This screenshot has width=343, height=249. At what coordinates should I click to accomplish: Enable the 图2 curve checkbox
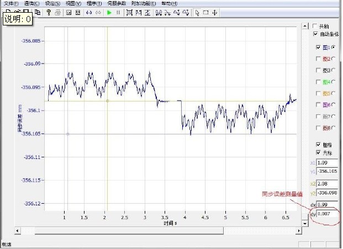(317, 59)
